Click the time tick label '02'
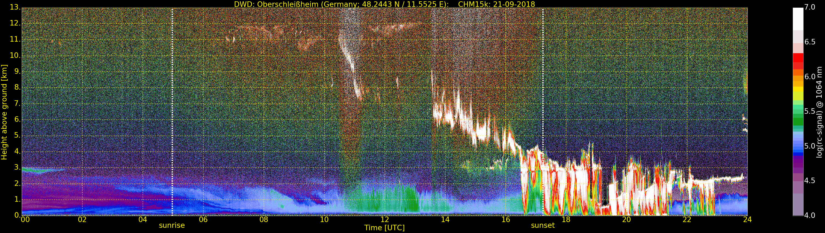 point(82,219)
